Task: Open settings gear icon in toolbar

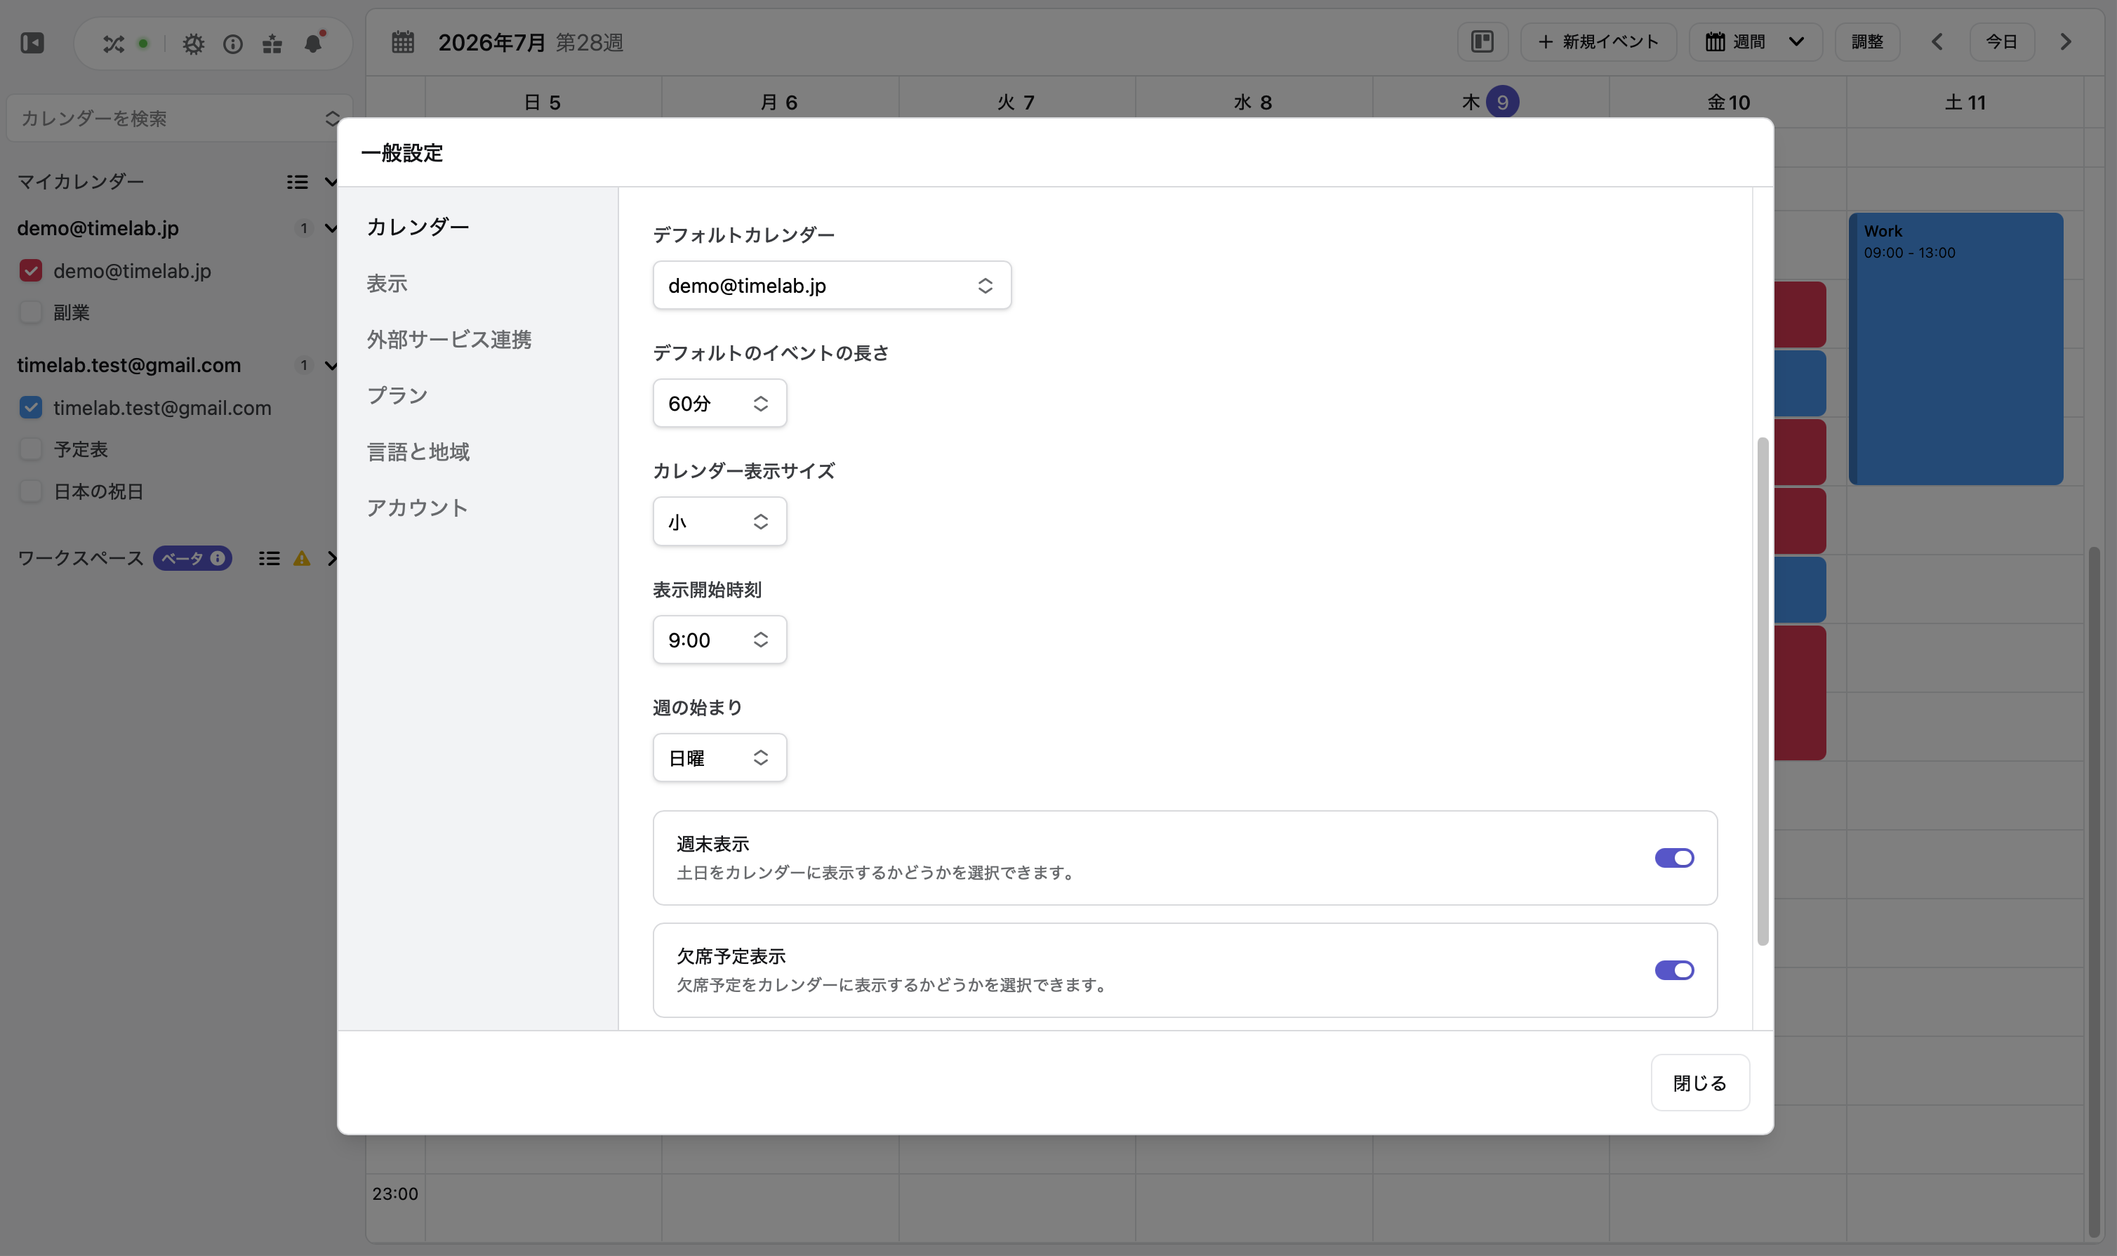Action: tap(193, 43)
